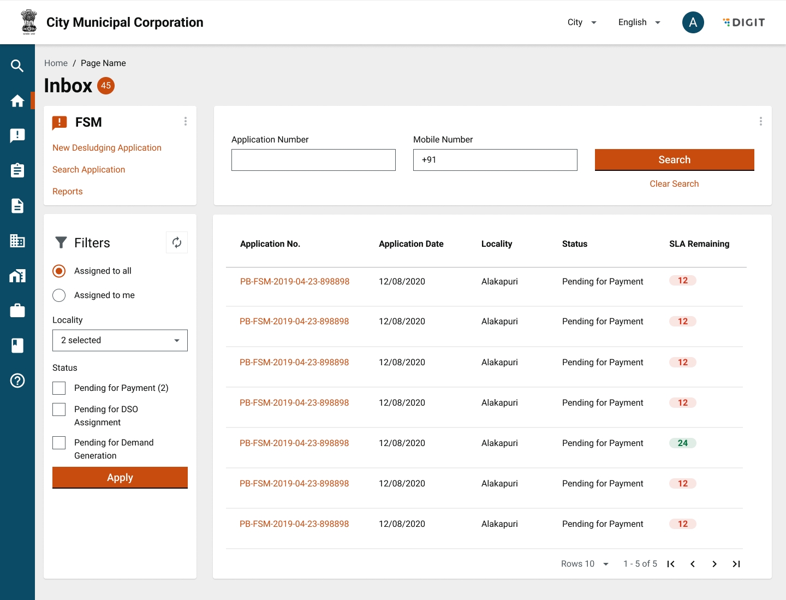Check the Pending for Payment status checkbox

coord(59,388)
